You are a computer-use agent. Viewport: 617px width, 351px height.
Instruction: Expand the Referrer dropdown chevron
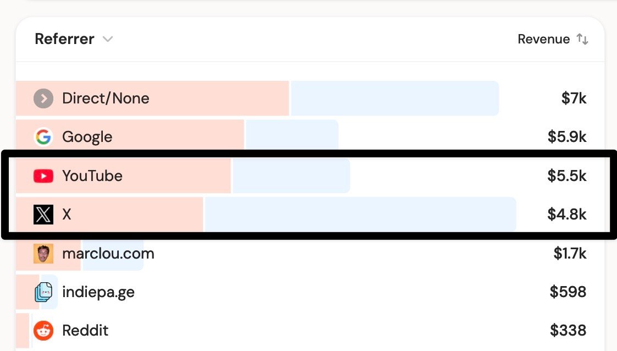coord(108,39)
